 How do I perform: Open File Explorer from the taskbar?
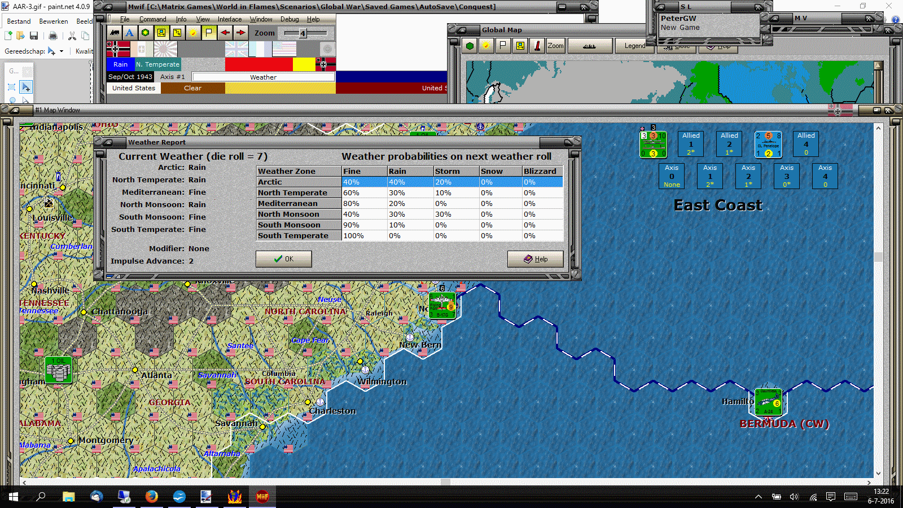68,497
